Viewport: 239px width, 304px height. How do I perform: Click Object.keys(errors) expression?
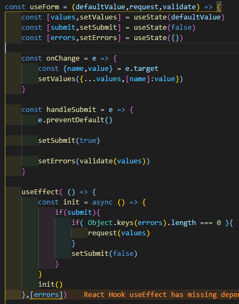click(x=127, y=223)
